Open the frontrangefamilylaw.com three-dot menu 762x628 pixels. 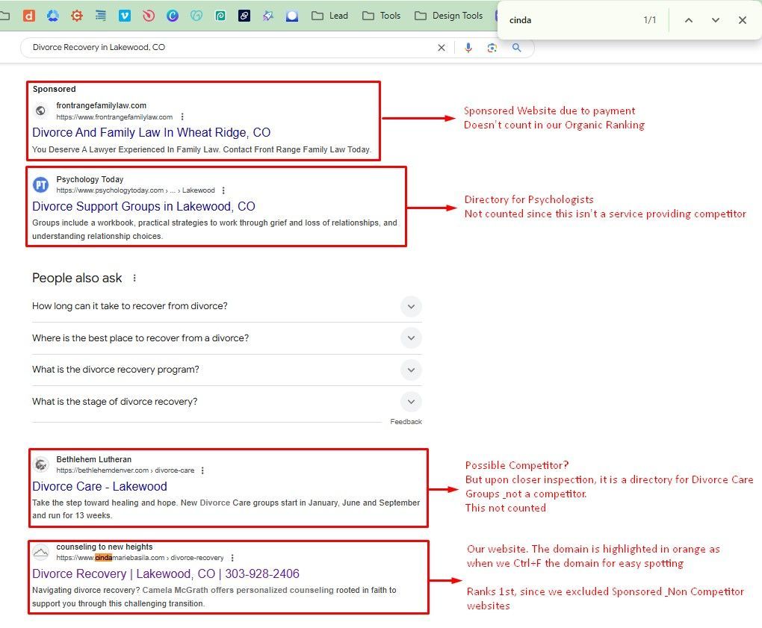[x=182, y=116]
